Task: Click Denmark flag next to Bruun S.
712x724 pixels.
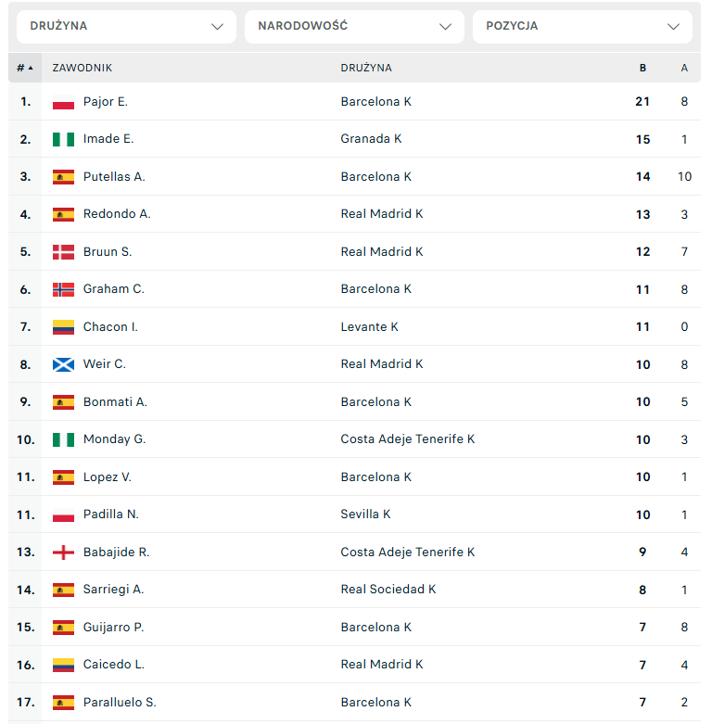Action: click(x=63, y=252)
